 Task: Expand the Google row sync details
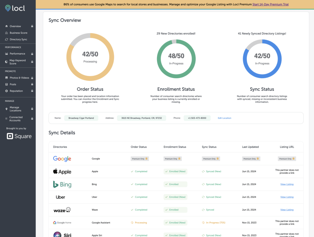(x=62, y=158)
